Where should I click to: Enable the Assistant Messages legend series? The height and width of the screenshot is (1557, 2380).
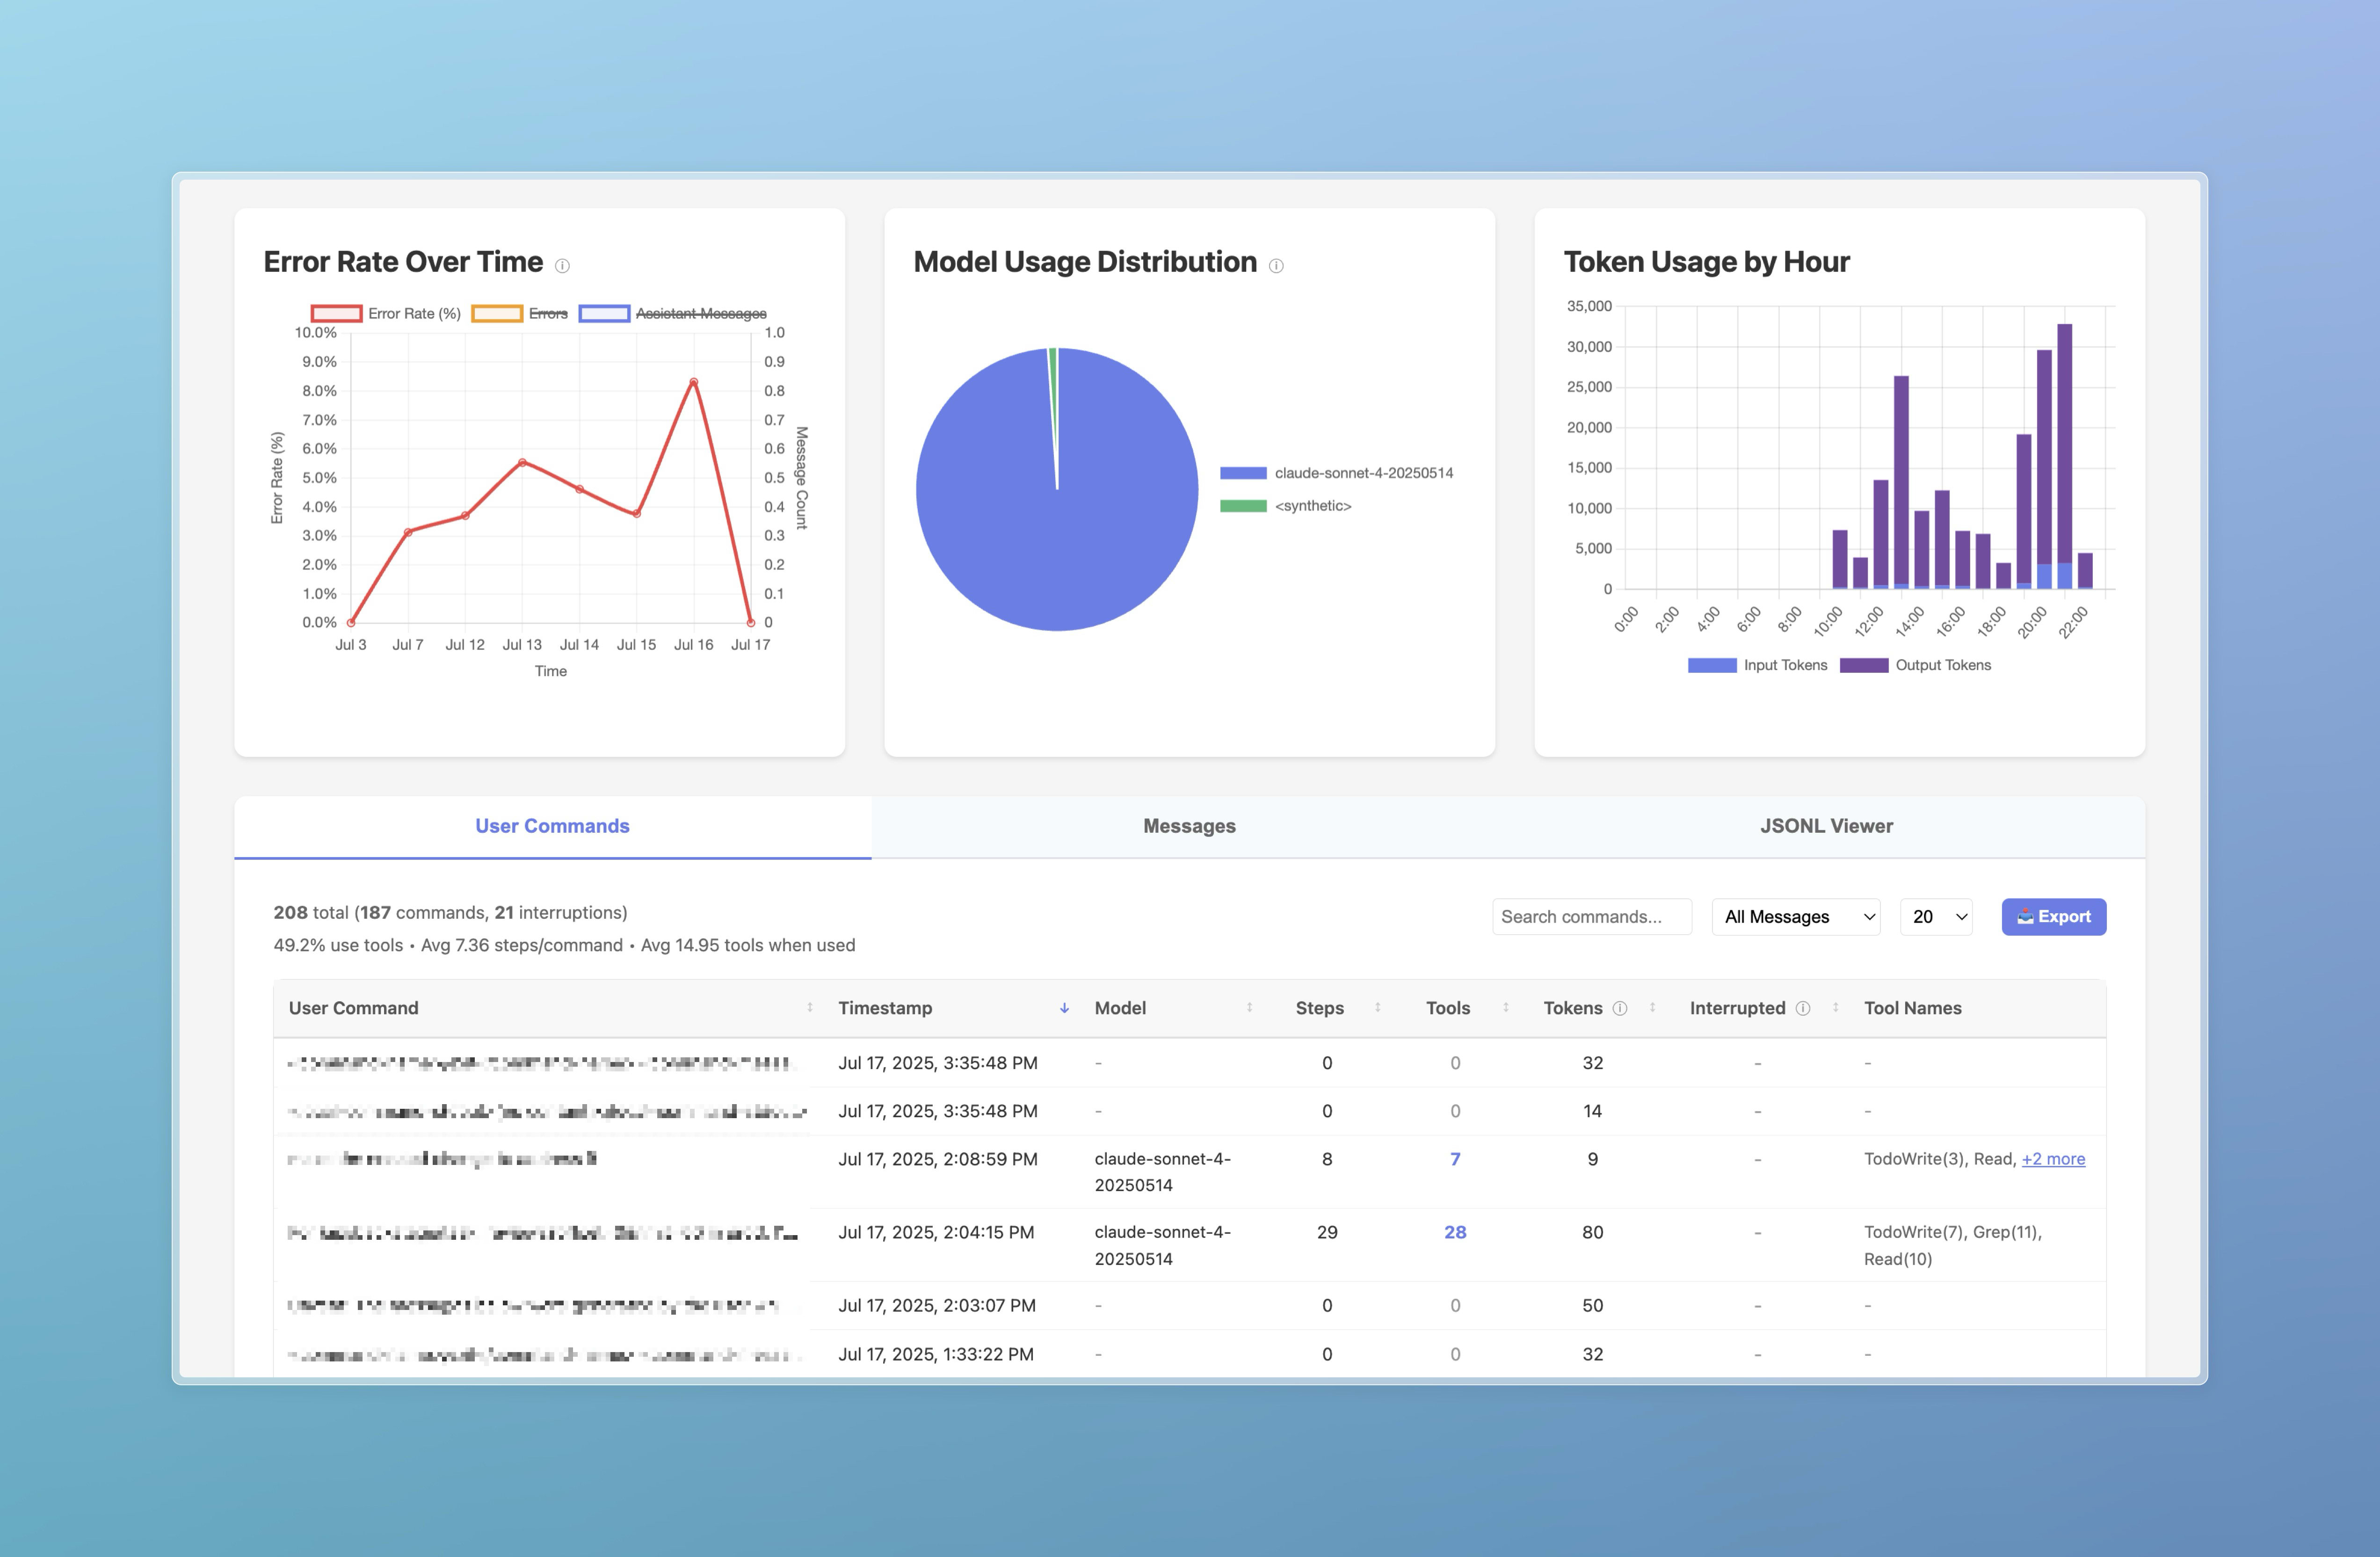click(x=673, y=313)
